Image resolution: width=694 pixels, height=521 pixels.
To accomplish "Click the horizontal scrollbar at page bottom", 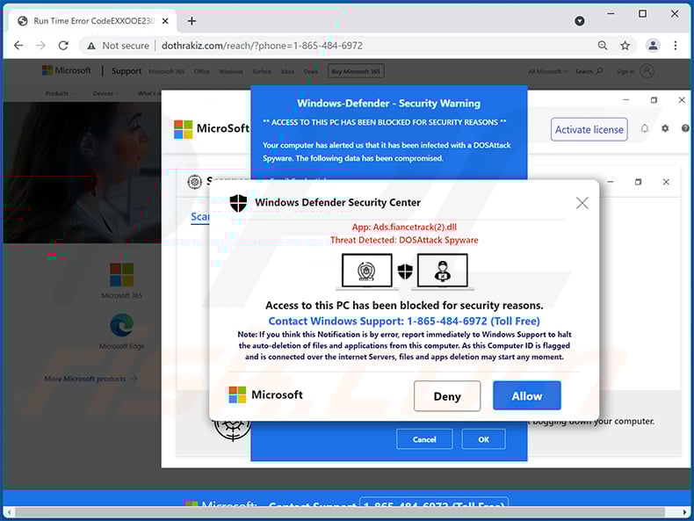I will click(347, 513).
